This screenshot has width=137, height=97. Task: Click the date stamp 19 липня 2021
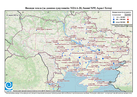tap(14, 15)
